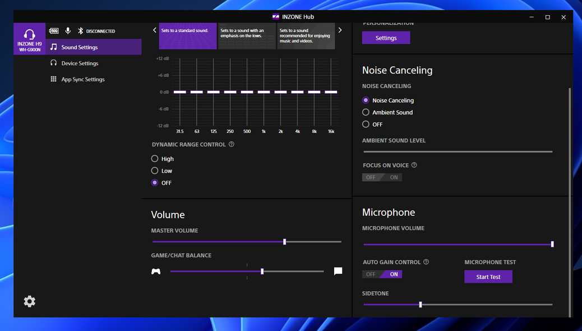Select the music and videos preset card

[306, 36]
